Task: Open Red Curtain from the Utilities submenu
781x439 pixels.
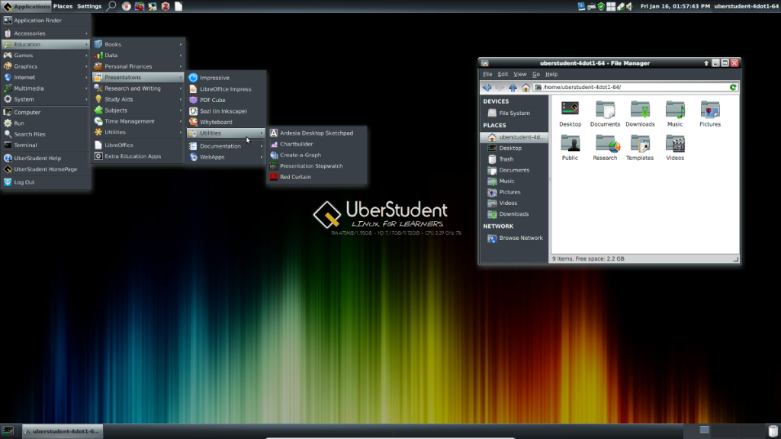Action: point(294,177)
